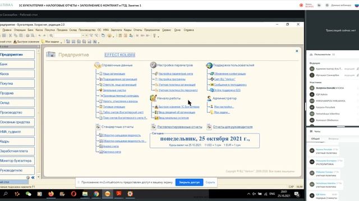This screenshot has width=359, height=201.
Task: Click the Начало работы section icon
Action: coord(153,98)
